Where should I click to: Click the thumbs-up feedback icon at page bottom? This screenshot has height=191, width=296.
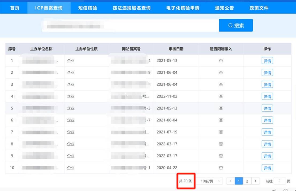(x=274, y=190)
